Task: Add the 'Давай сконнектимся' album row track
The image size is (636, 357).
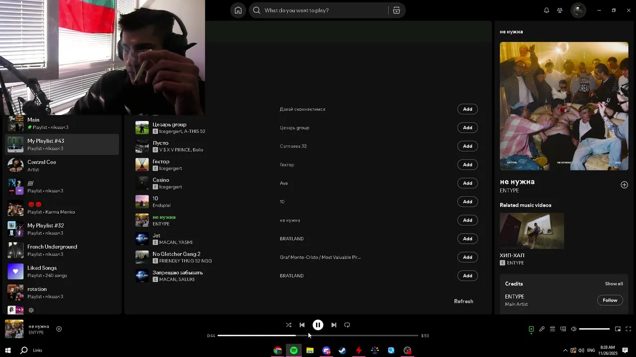Action: [x=468, y=109]
